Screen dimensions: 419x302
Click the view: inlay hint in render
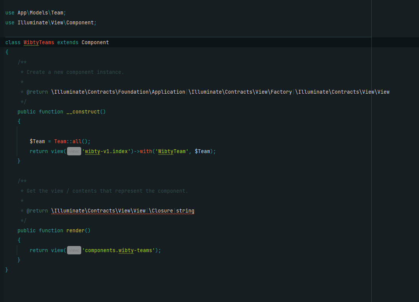point(74,250)
